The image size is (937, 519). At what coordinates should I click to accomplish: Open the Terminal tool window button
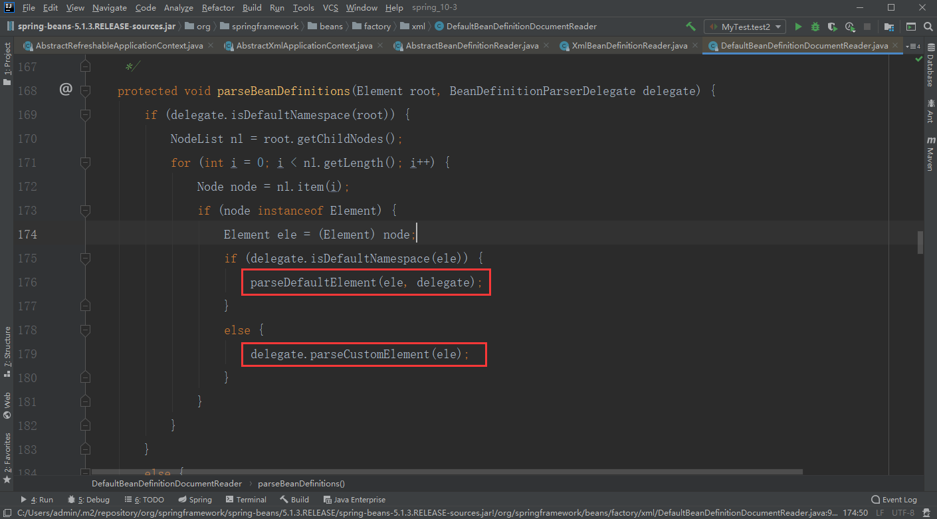pyautogui.click(x=246, y=500)
